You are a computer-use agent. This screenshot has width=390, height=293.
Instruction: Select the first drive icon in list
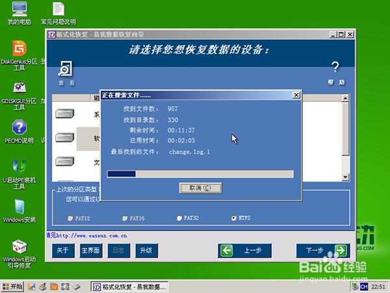64,113
